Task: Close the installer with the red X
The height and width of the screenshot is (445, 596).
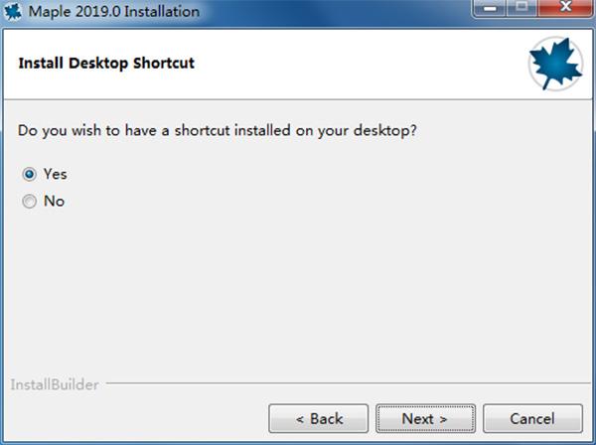Action: 565,7
